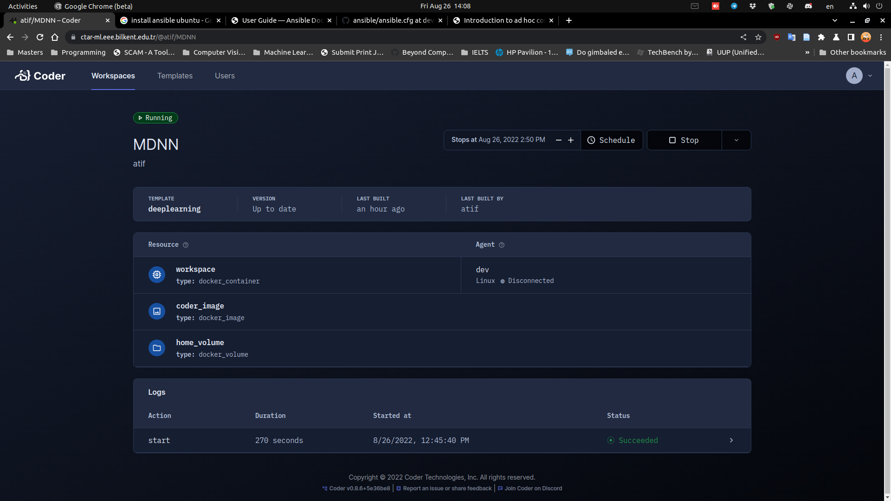Viewport: 891px width, 501px height.
Task: Go to the browser Home page
Action: (x=55, y=37)
